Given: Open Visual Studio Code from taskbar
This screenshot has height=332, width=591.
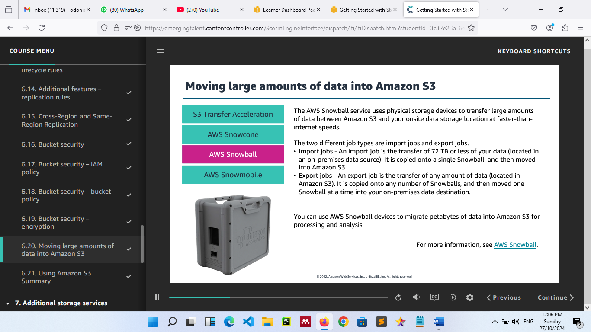Looking at the screenshot, I should 248,322.
